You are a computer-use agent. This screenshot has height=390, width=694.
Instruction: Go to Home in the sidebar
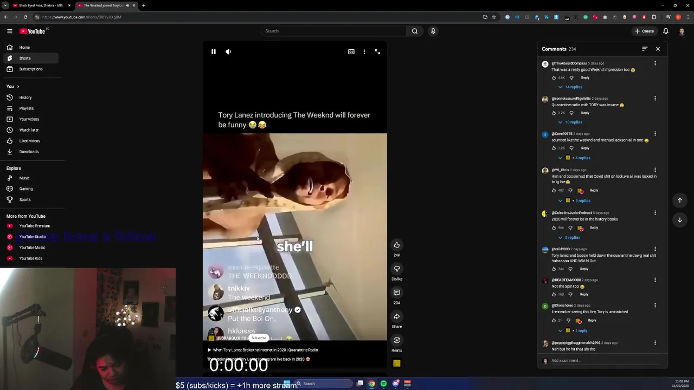[x=30, y=47]
